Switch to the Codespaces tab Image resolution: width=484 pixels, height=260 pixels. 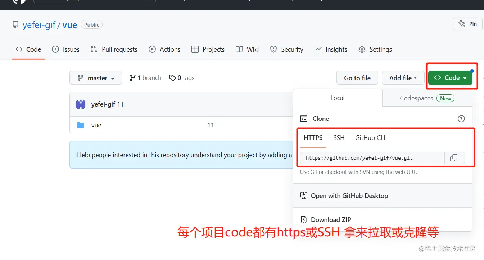pyautogui.click(x=427, y=98)
